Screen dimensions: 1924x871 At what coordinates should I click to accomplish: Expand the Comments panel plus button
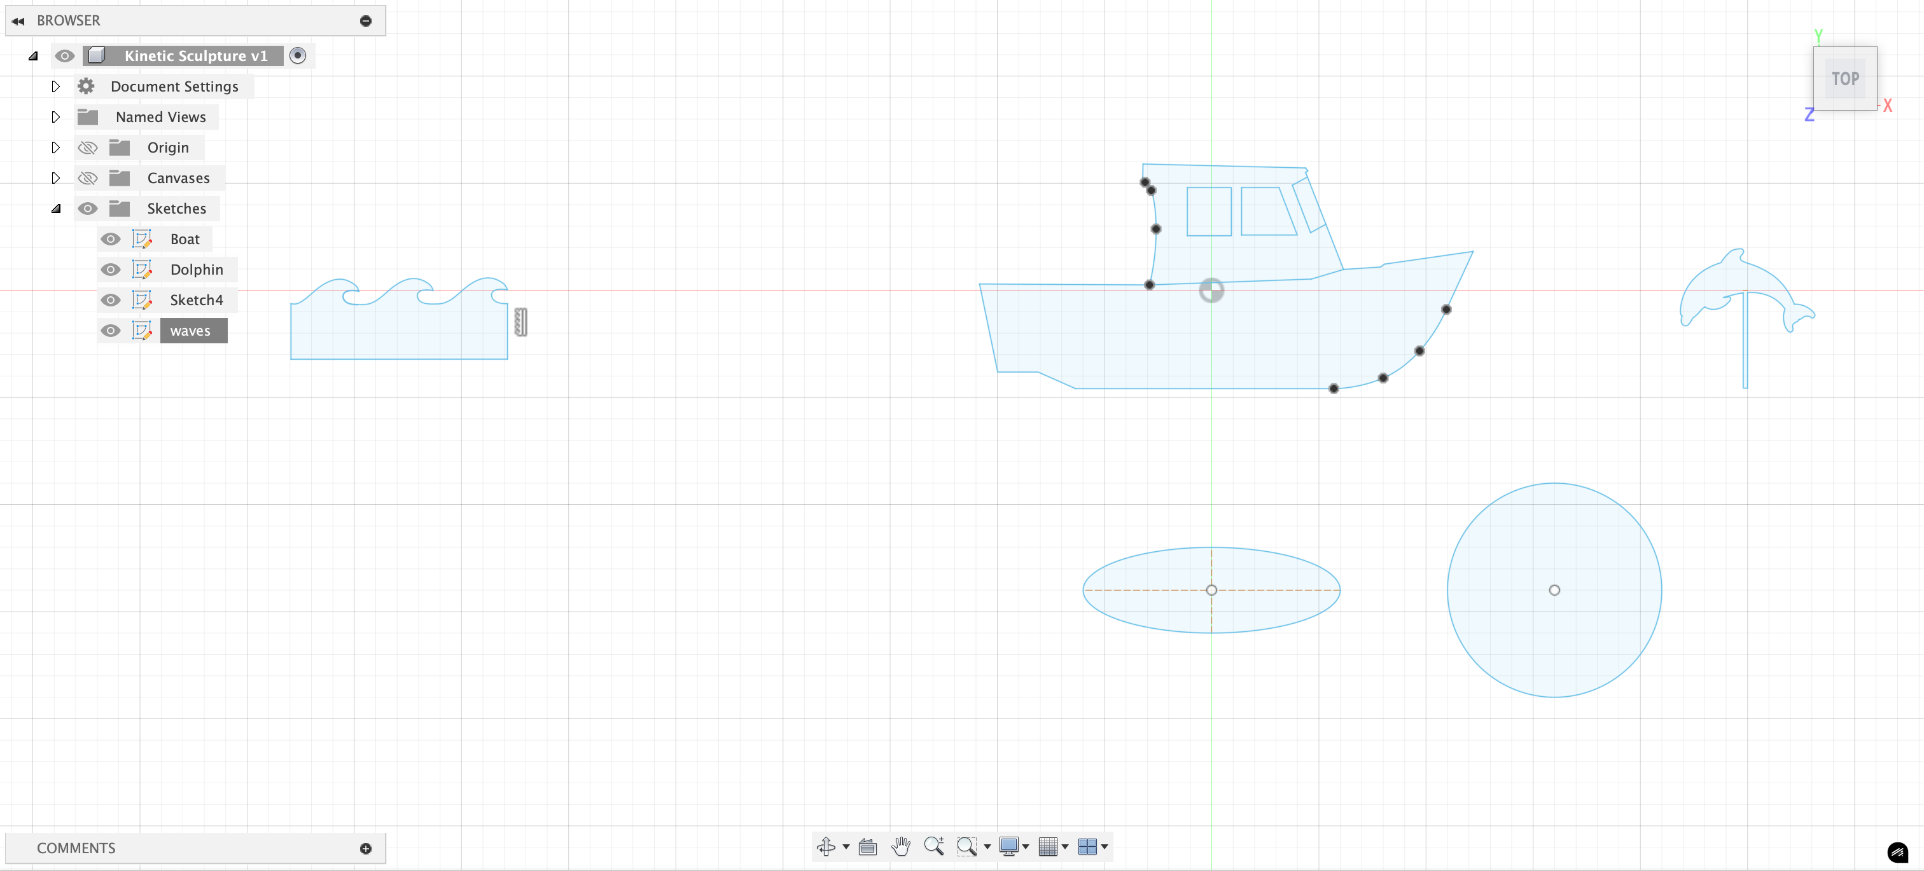tap(365, 848)
